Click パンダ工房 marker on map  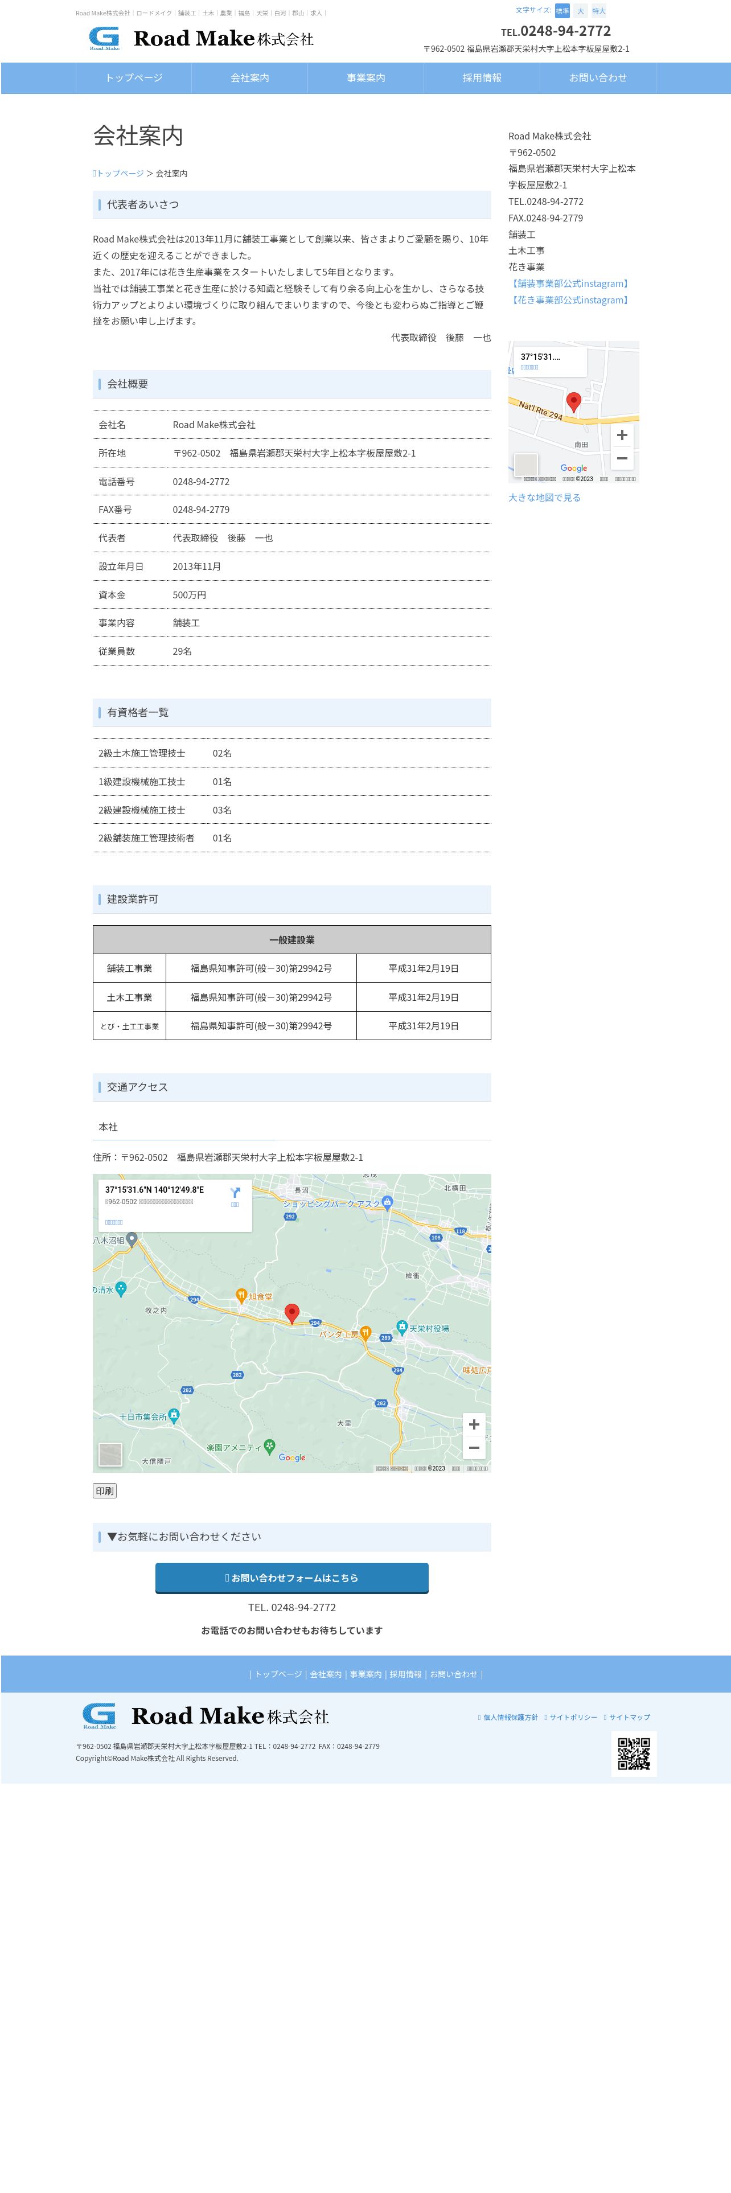pyautogui.click(x=365, y=1333)
